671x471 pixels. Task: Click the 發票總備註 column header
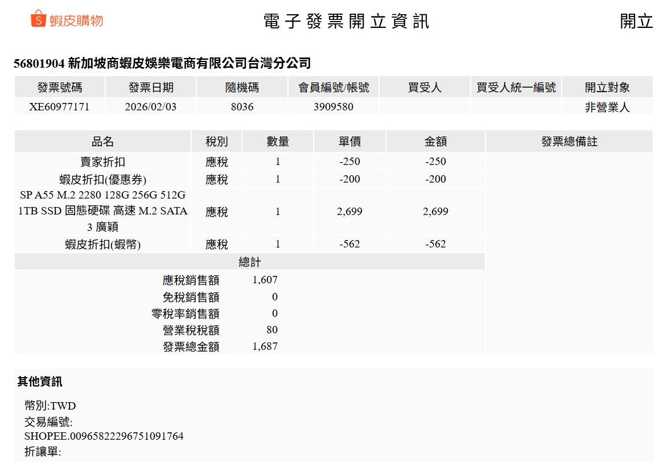569,142
